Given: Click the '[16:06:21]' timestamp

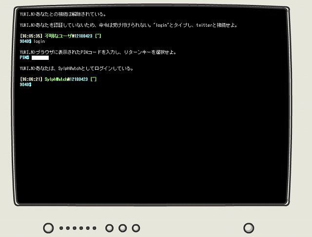Looking at the screenshot, I should pos(31,79).
